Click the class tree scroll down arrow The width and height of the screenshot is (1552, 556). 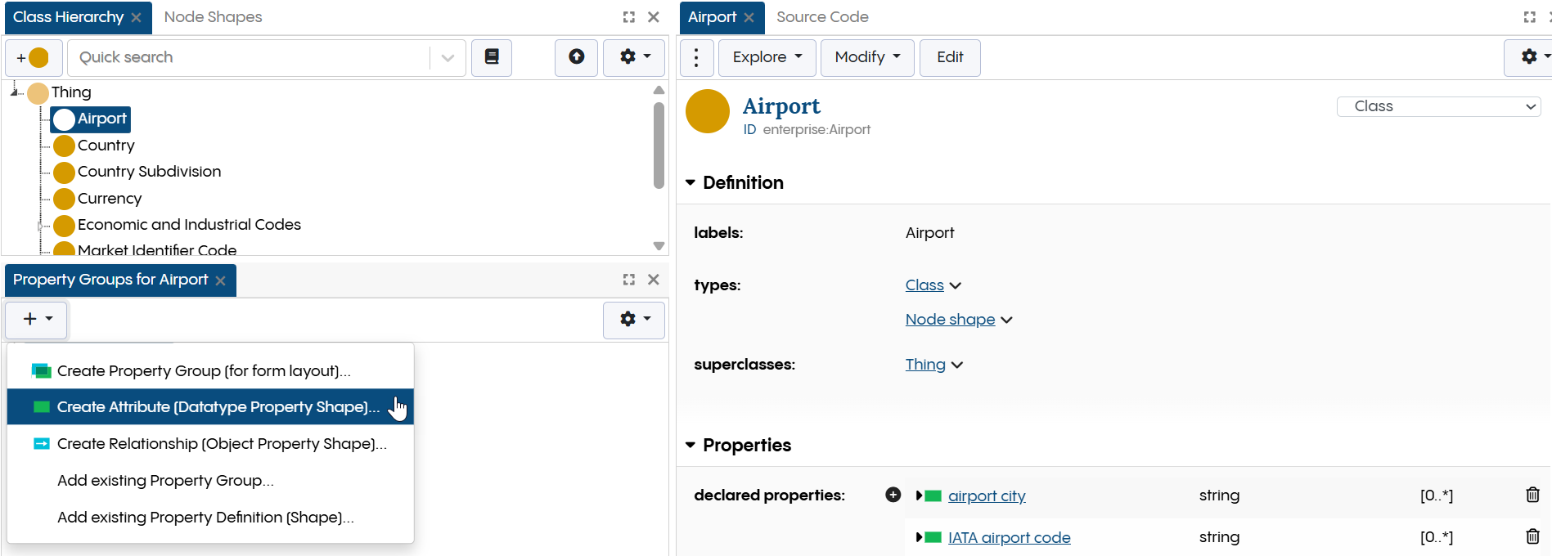(x=659, y=246)
